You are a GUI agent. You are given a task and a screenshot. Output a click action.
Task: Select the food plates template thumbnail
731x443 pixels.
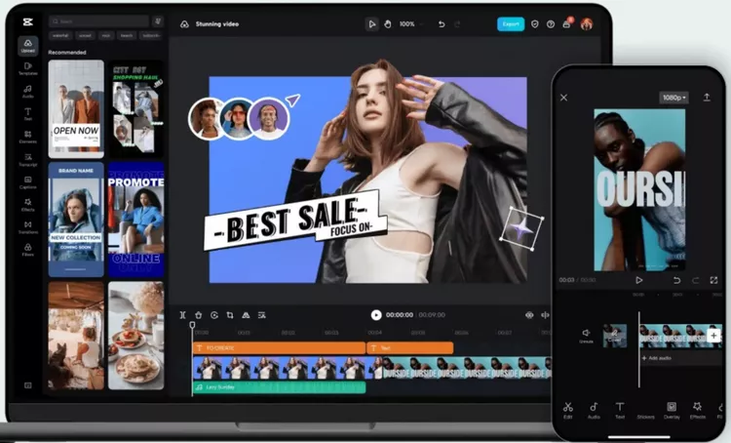[x=135, y=335]
